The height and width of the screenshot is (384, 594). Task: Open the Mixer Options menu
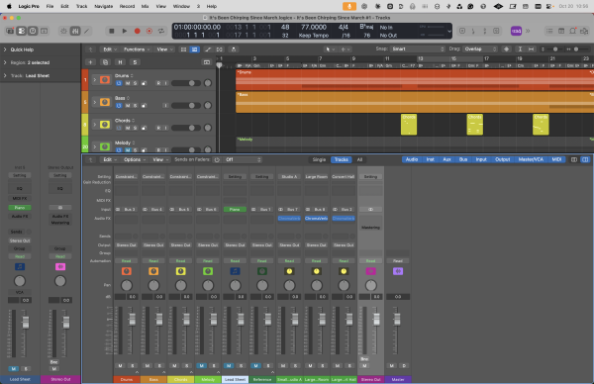click(135, 159)
